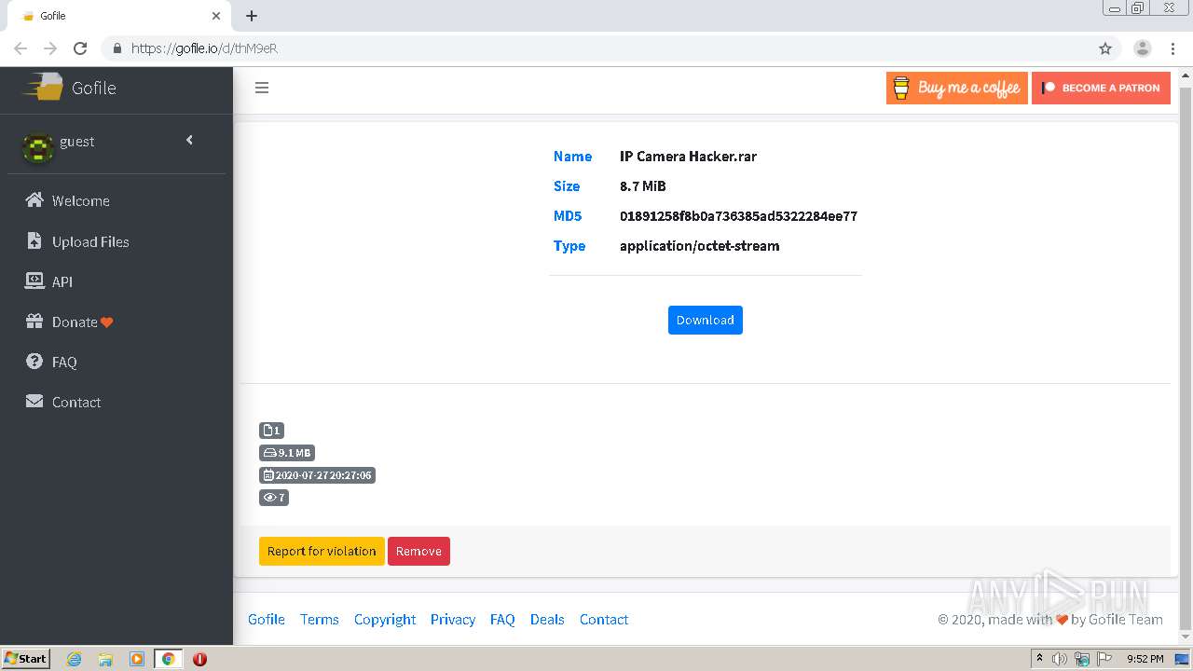The width and height of the screenshot is (1193, 671).
Task: Click the Become a Patron button
Action: [x=1101, y=88]
